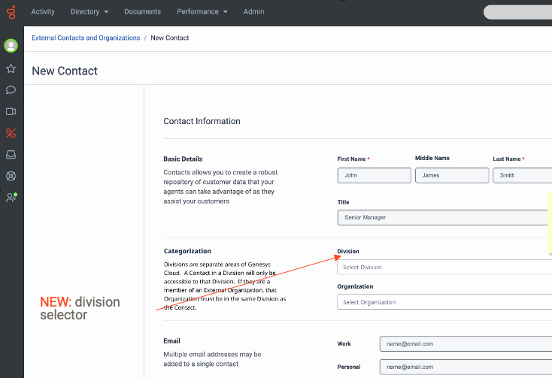Follow External Contacts and Organizations breadcrumb
This screenshot has height=378, width=552.
click(x=86, y=38)
